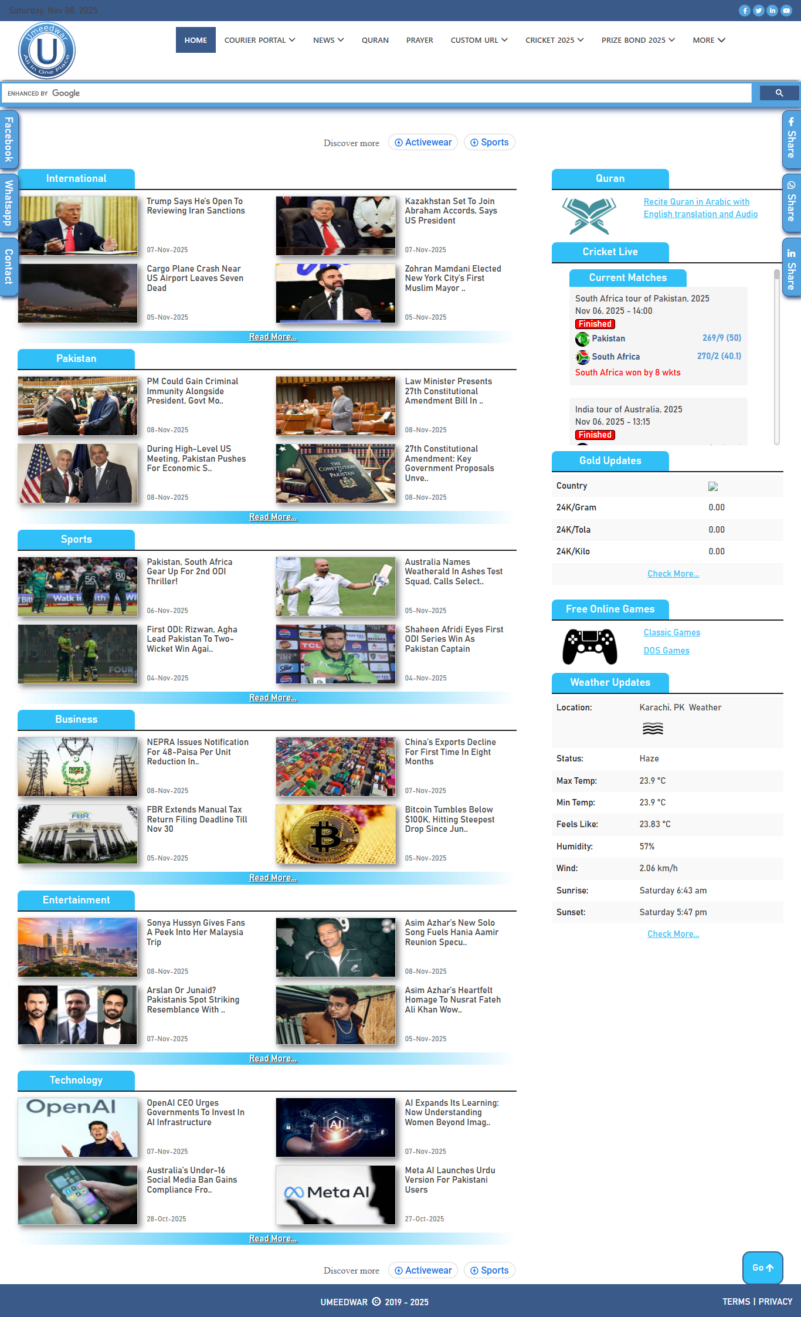Click the South Africa team flag icon
801x1317 pixels.
pos(582,357)
